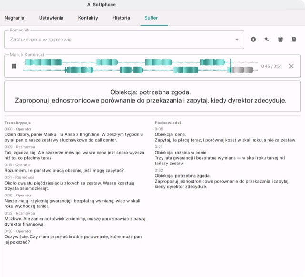Click the 0:32 hint timestamp in Podpowiedzi
The image size is (305, 277).
159,170
